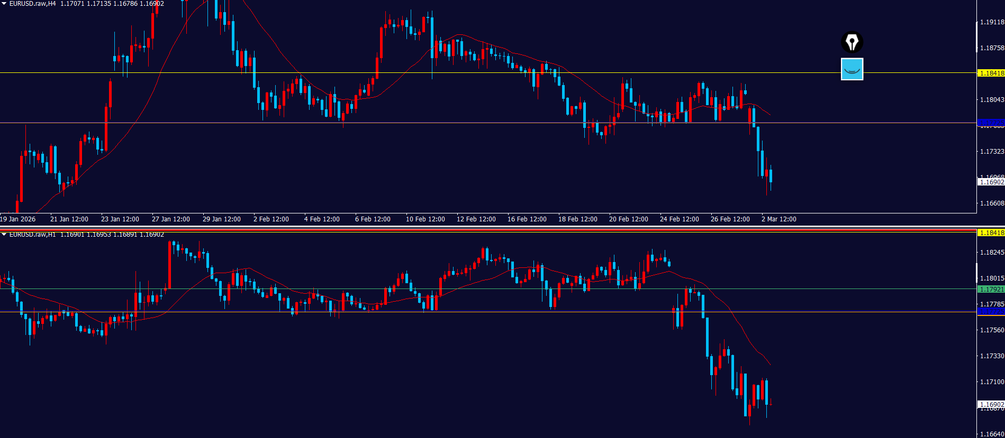
Task: Open the EURUSD.raw,H1 chart dropdown triangle
Action: point(4,235)
